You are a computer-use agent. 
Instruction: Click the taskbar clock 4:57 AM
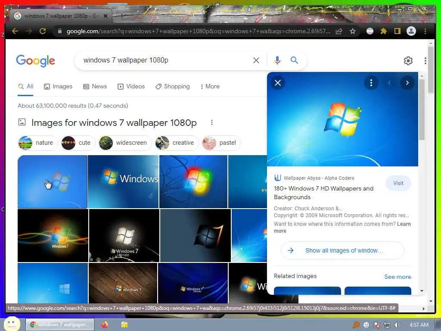(x=419, y=325)
